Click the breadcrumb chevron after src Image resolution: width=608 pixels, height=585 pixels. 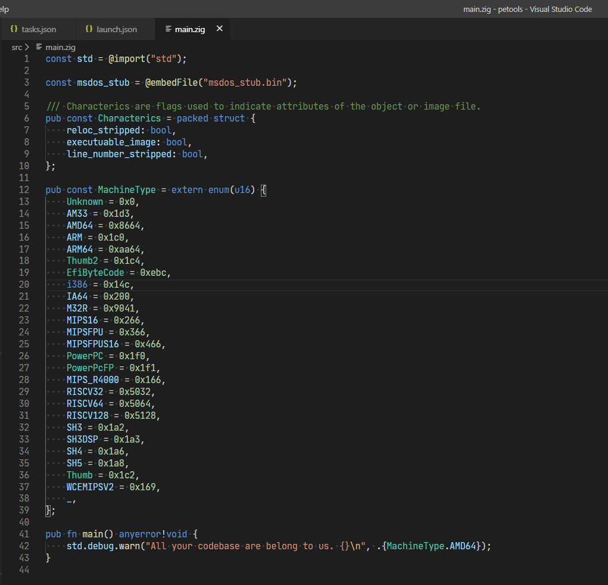(x=27, y=47)
